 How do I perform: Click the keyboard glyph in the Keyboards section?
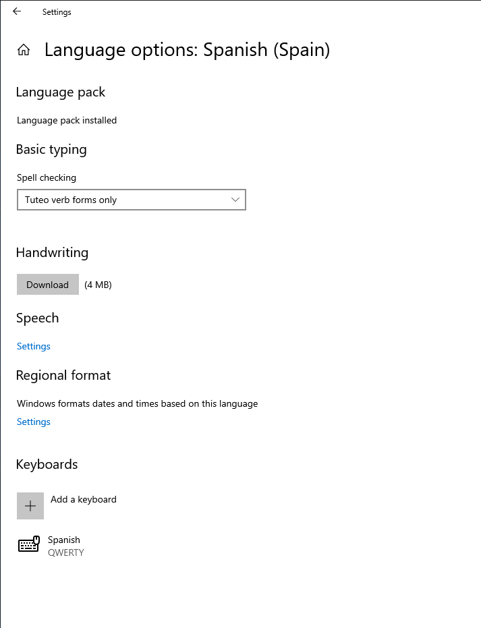pyautogui.click(x=28, y=544)
